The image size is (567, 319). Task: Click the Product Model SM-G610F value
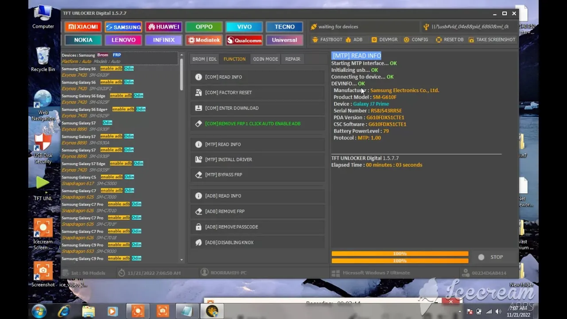[x=384, y=97]
